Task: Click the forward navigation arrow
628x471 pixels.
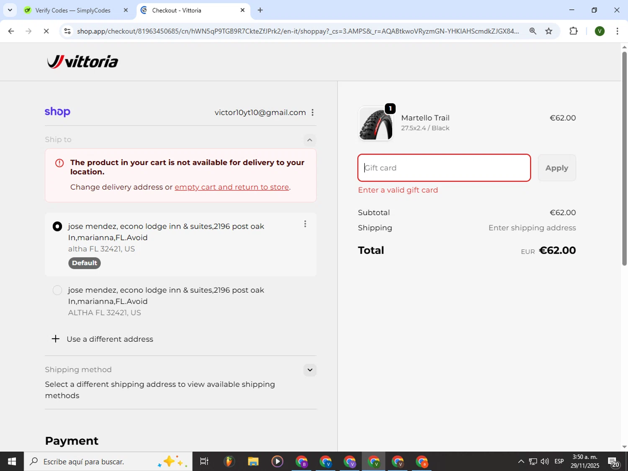Action: pos(28,31)
